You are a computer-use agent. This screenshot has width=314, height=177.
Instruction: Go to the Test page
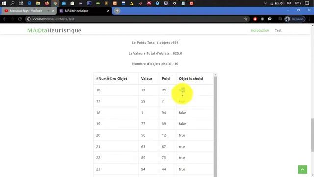point(278,30)
